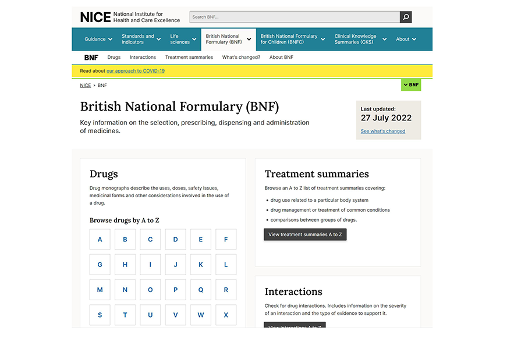The height and width of the screenshot is (338, 507).
Task: Click the Treatment summaries card heading
Action: point(317,174)
